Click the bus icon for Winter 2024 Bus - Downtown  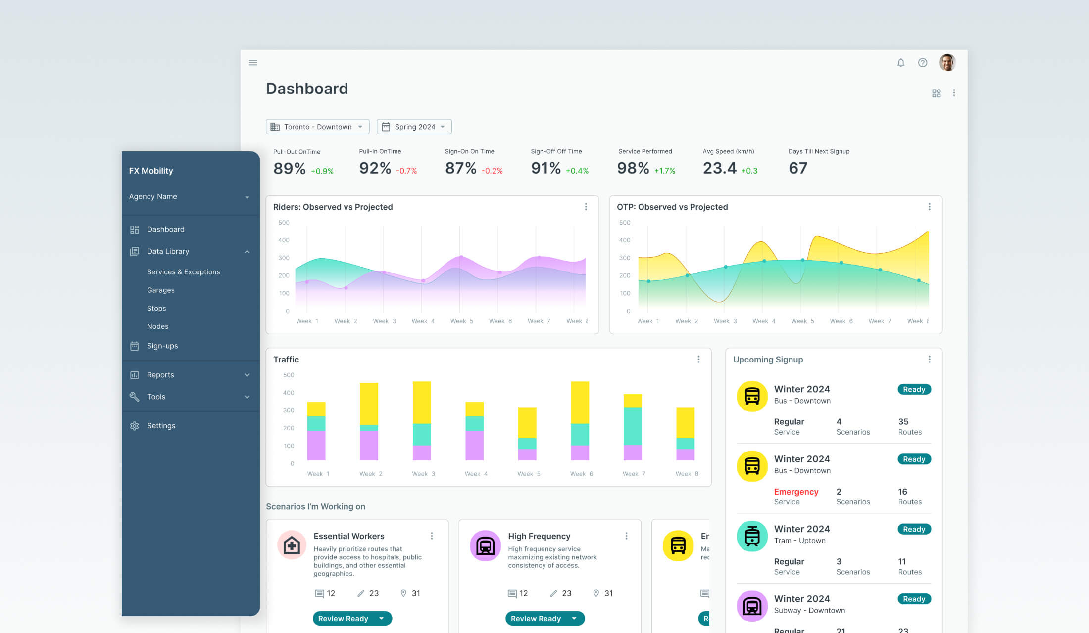click(752, 396)
